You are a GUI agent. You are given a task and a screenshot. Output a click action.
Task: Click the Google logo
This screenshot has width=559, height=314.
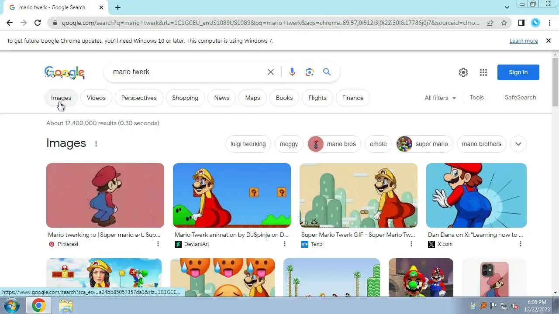pyautogui.click(x=65, y=72)
